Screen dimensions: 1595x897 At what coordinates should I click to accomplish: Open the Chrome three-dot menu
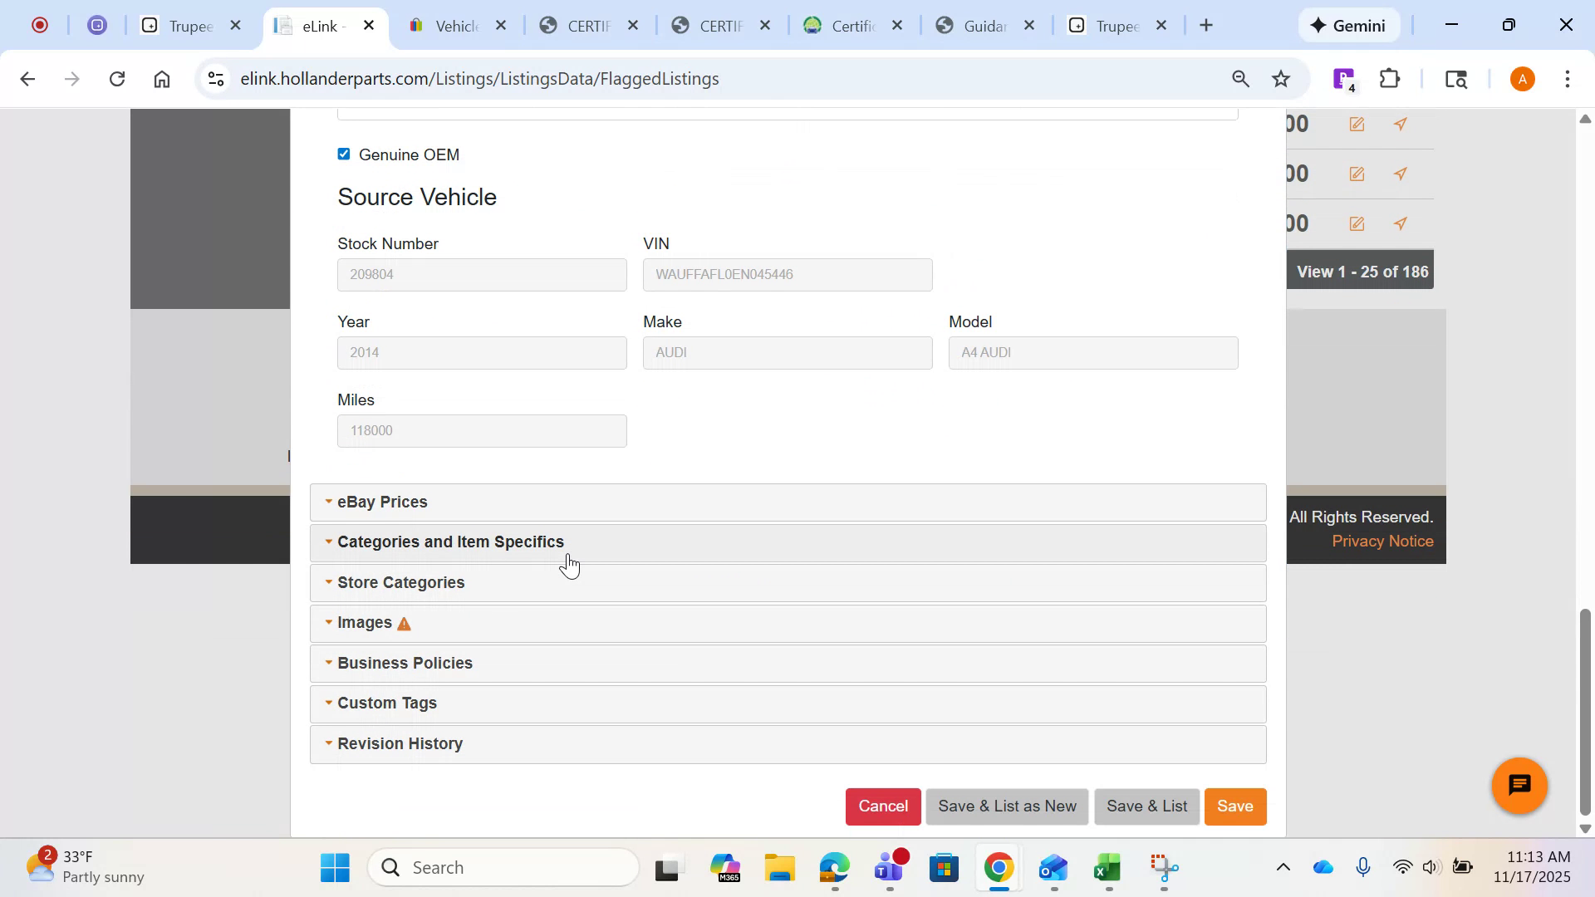(1568, 78)
